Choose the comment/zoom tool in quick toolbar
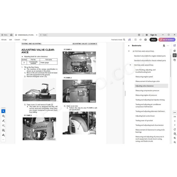 pos(3,116)
